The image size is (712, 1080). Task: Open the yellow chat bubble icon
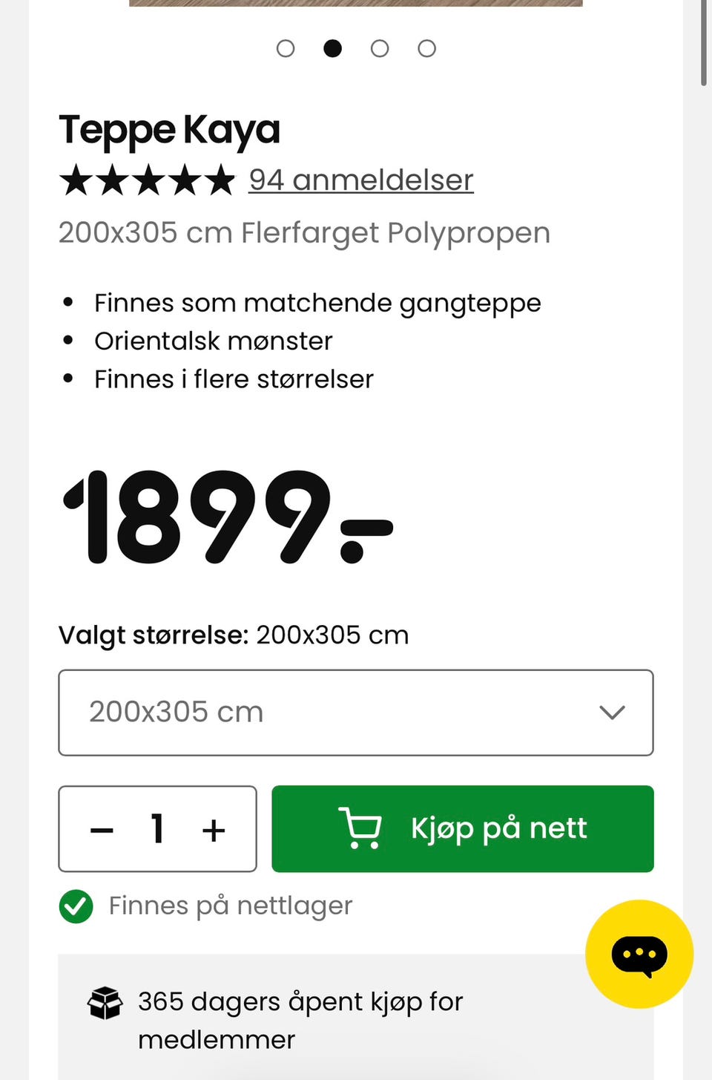pos(639,954)
